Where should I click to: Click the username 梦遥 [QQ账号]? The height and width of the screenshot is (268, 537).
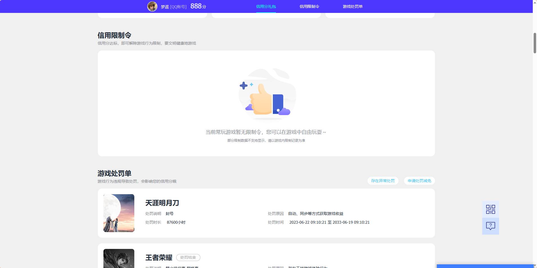(173, 7)
